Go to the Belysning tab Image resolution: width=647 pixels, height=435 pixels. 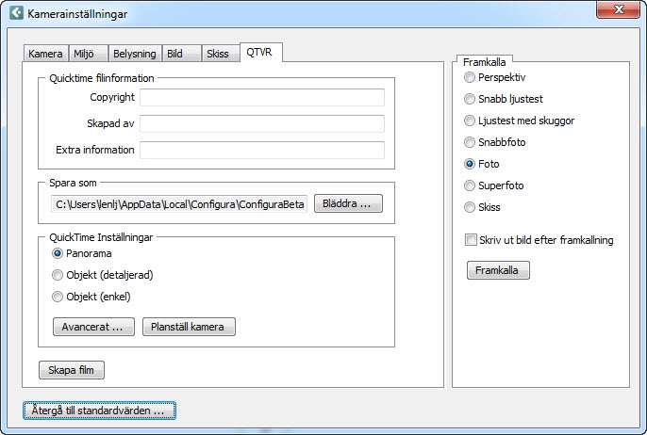pos(134,54)
